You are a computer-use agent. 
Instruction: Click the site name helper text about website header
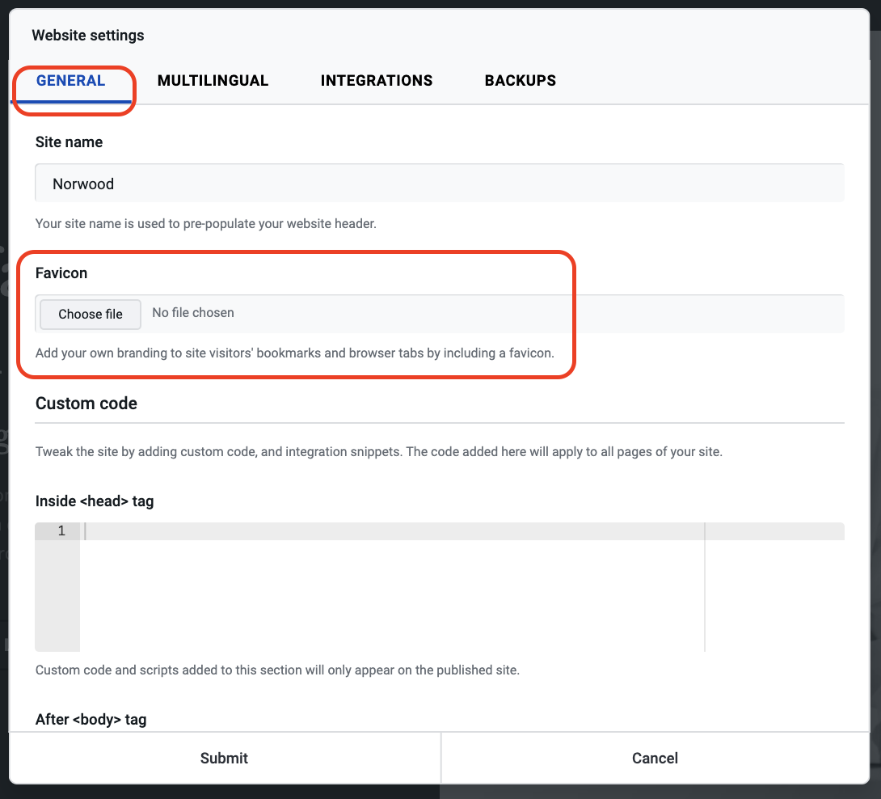click(x=205, y=224)
